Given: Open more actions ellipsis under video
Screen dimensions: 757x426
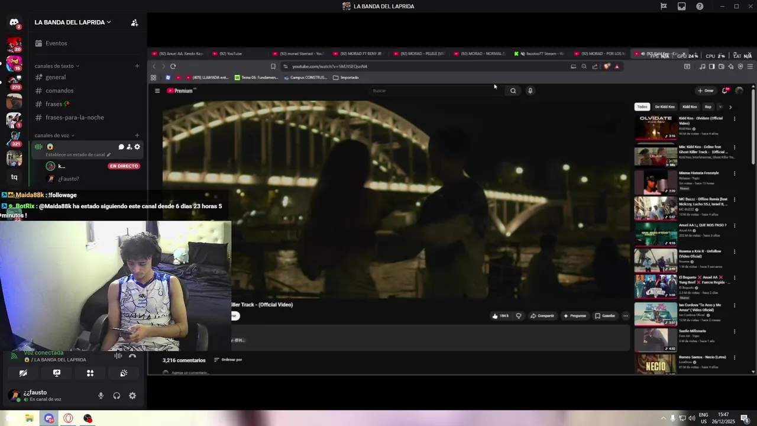Looking at the screenshot, I should point(626,316).
